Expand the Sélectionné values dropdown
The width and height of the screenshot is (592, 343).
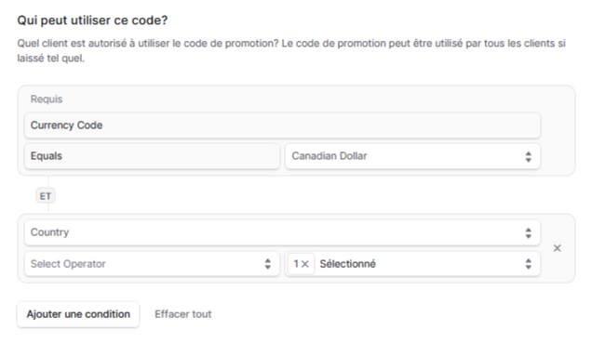click(x=412, y=264)
